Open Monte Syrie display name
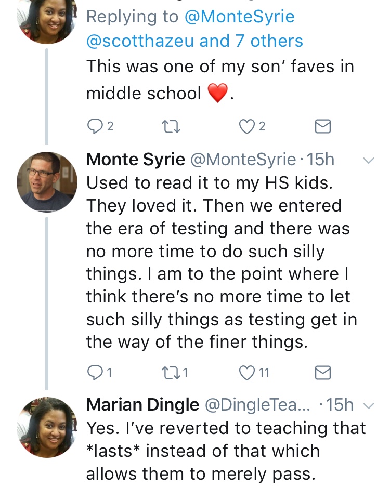 tap(136, 160)
